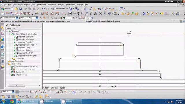Select the Rectangle sketch tool
This screenshot has width=185, height=104.
click(x=57, y=92)
